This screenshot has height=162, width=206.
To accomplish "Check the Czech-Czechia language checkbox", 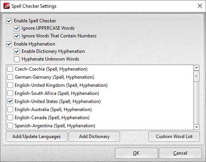I will pos(10,69).
